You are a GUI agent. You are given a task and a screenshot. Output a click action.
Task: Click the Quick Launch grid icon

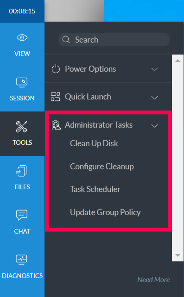click(x=56, y=97)
